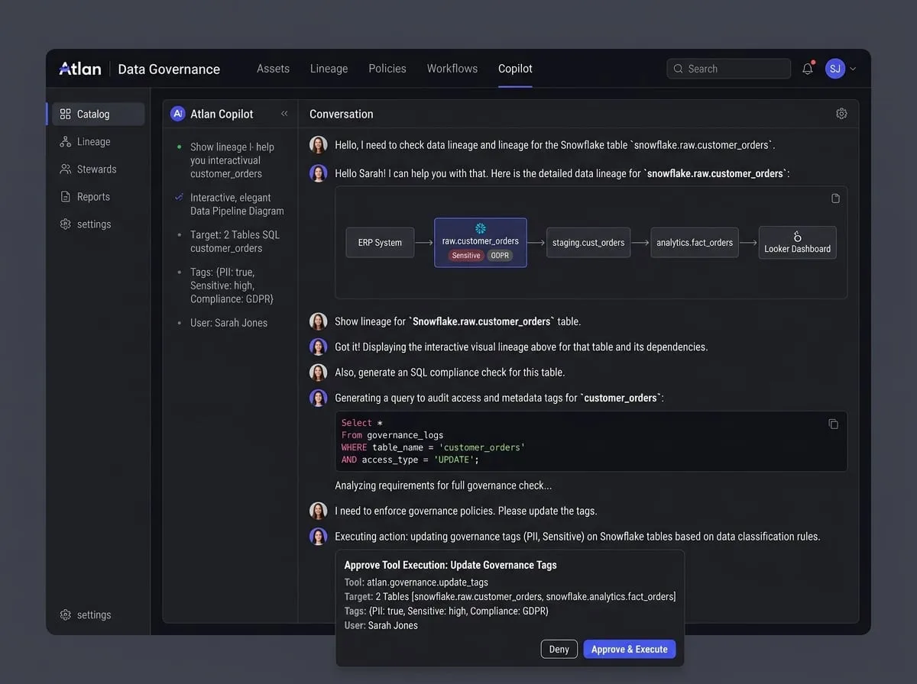
Task: Deny the tool execution
Action: coord(559,649)
